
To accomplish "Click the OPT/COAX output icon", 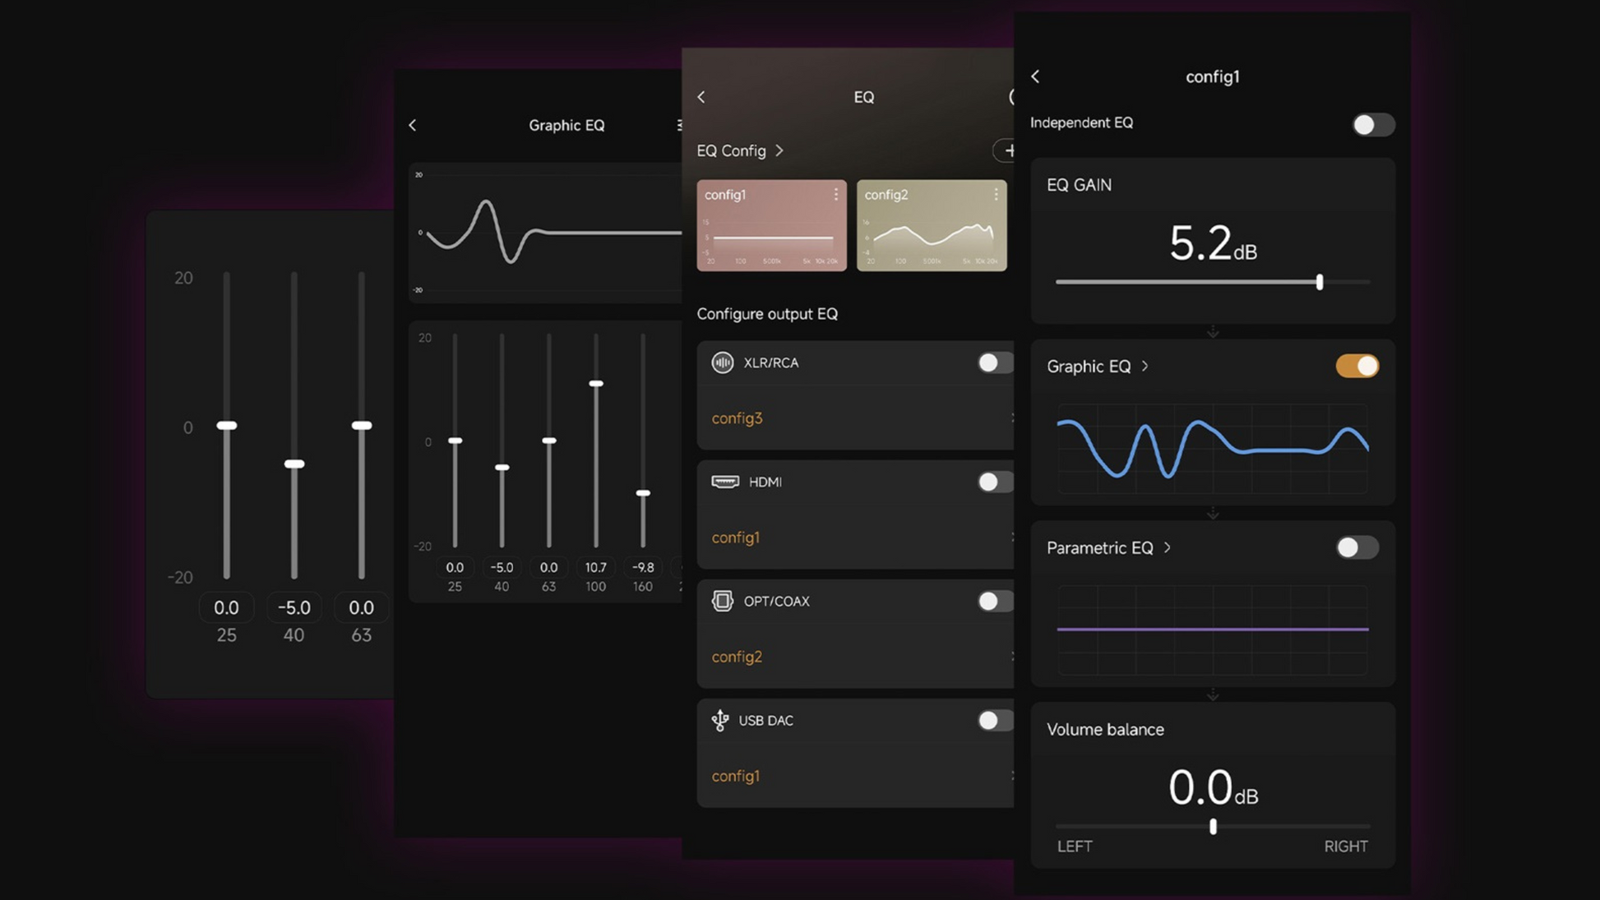I will point(722,601).
